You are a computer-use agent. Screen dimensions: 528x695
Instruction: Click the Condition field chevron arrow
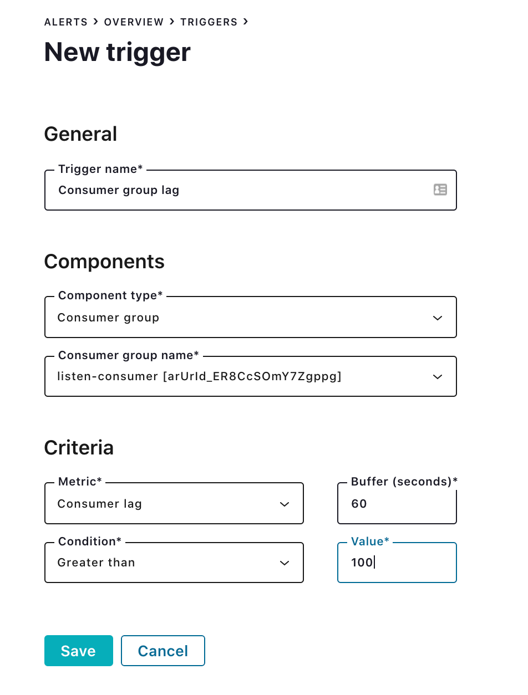pyautogui.click(x=285, y=563)
